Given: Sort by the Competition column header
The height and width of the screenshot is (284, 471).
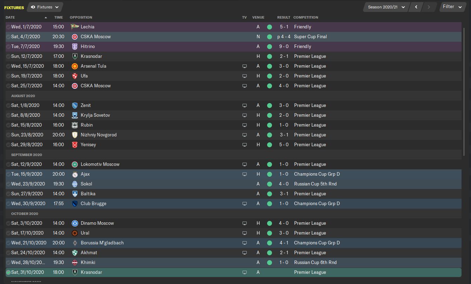Looking at the screenshot, I should pos(306,17).
